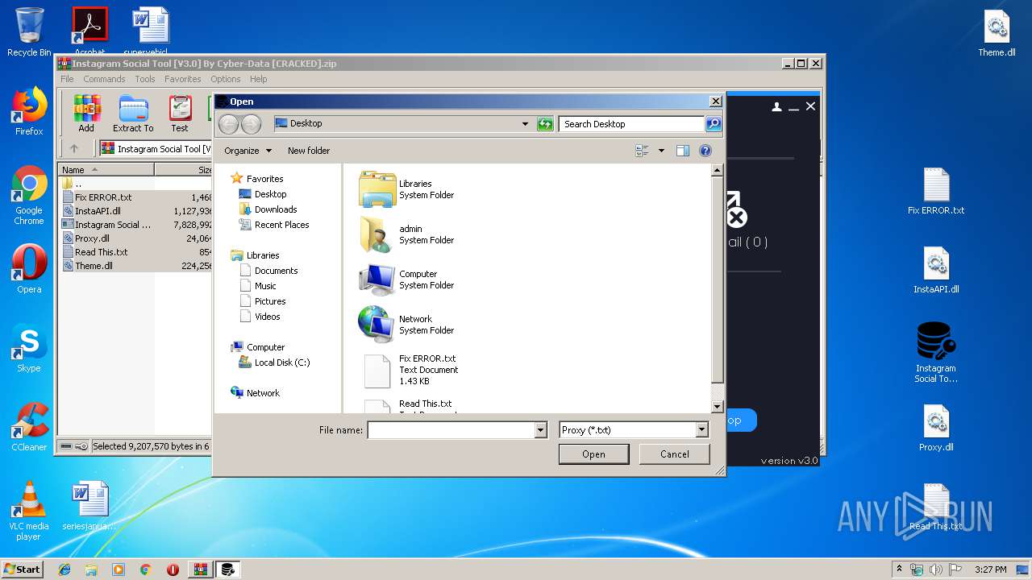Click the Opera desktop icon
The width and height of the screenshot is (1032, 580).
click(29, 269)
